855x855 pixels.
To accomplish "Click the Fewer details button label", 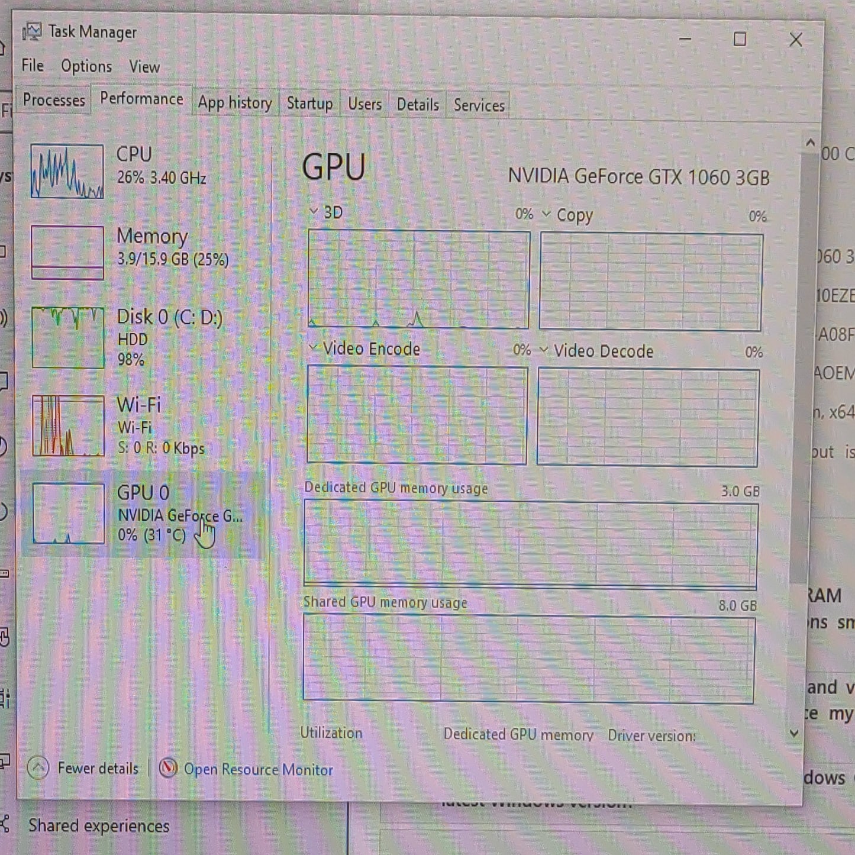I will [x=98, y=769].
